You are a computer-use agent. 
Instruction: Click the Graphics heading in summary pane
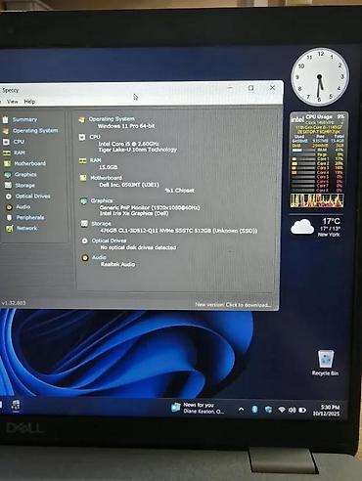(x=102, y=200)
